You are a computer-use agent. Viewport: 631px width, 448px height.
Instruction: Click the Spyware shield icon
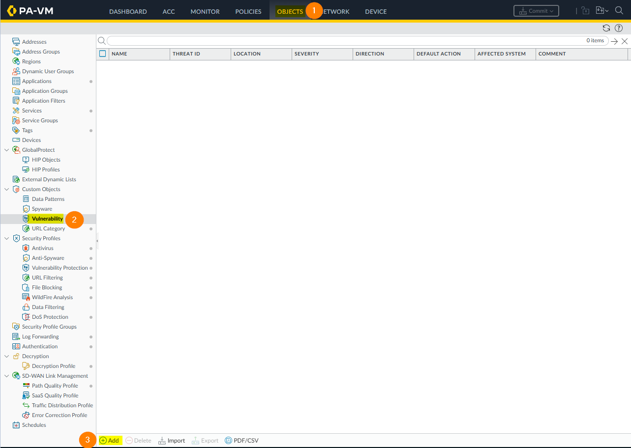pos(26,209)
